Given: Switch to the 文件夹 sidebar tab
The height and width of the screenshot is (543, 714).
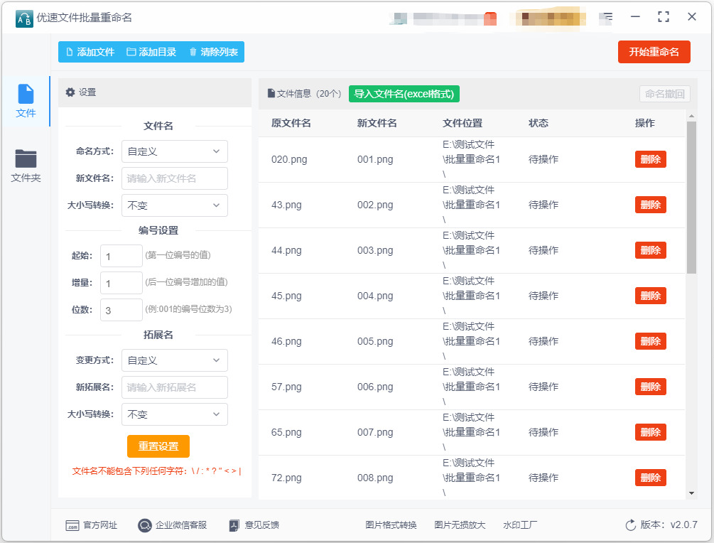Looking at the screenshot, I should point(26,166).
